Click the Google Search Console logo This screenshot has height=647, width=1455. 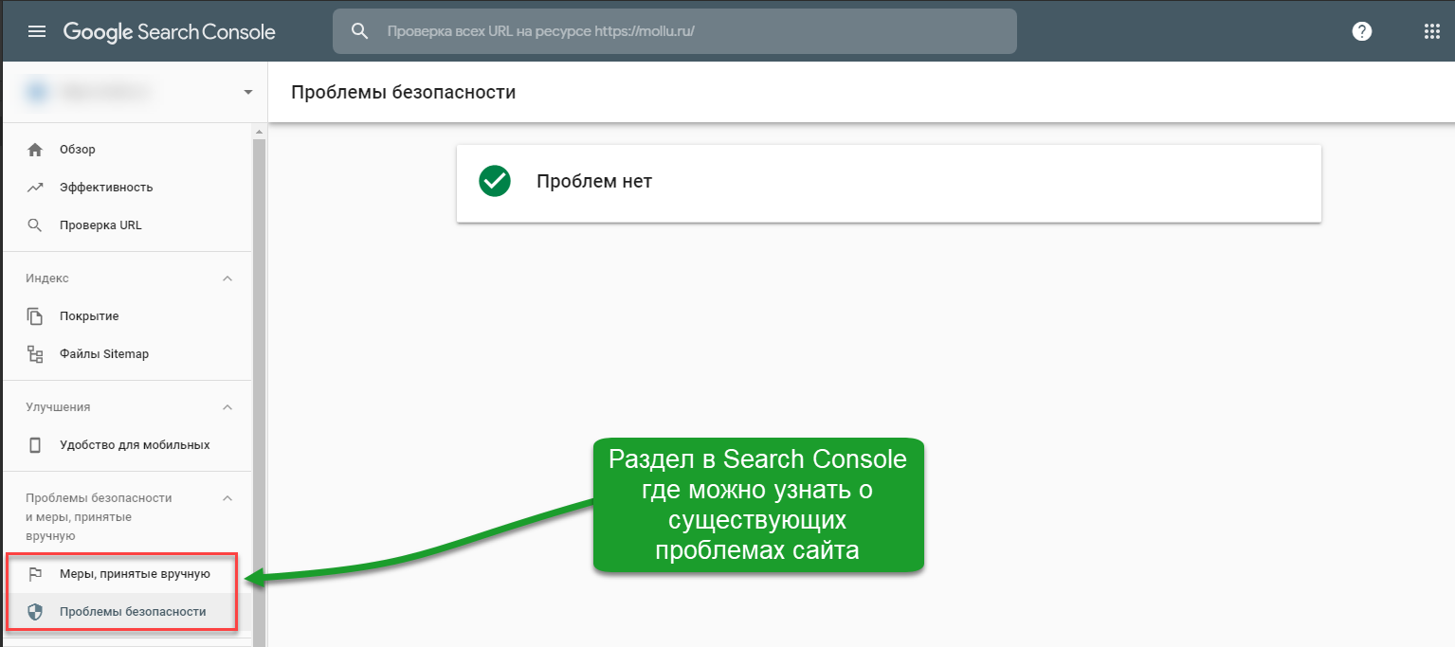pyautogui.click(x=170, y=32)
